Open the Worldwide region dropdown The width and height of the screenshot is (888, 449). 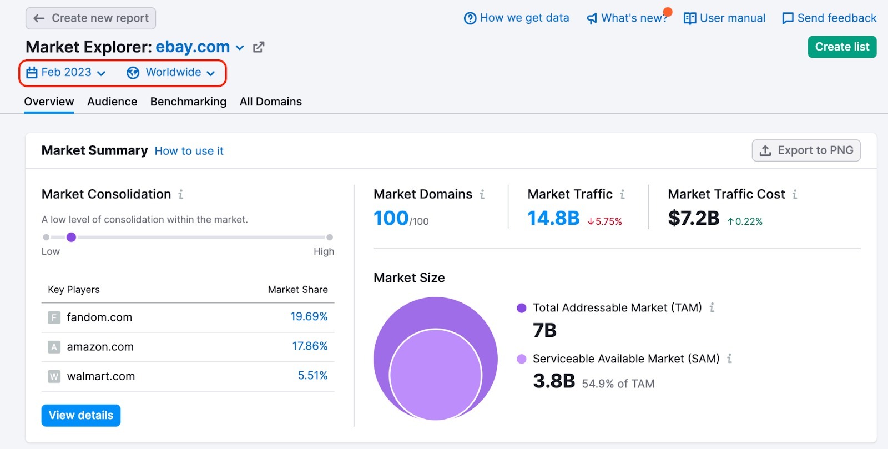(x=171, y=73)
